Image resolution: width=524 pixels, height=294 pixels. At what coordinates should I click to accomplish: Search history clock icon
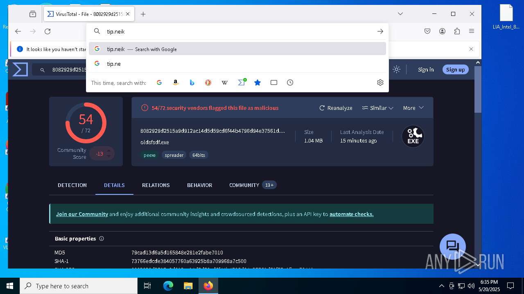(290, 82)
